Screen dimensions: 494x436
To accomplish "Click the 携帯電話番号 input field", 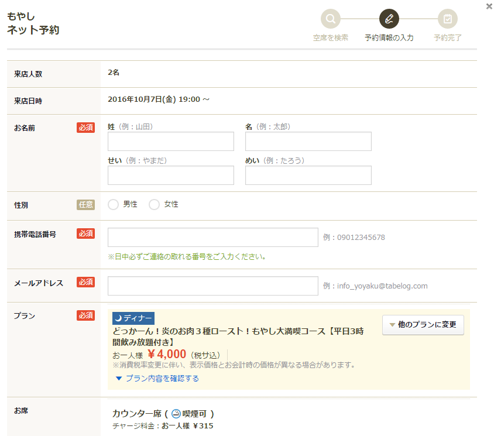I will click(213, 238).
